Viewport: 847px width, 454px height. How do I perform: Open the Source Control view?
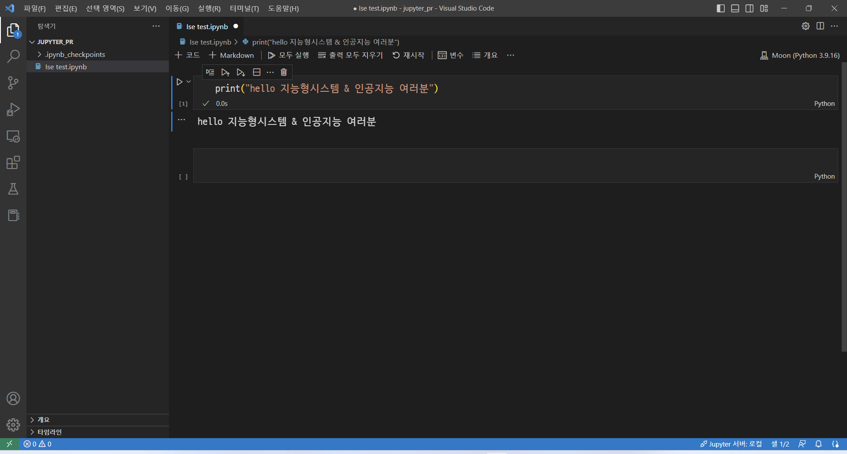click(13, 83)
